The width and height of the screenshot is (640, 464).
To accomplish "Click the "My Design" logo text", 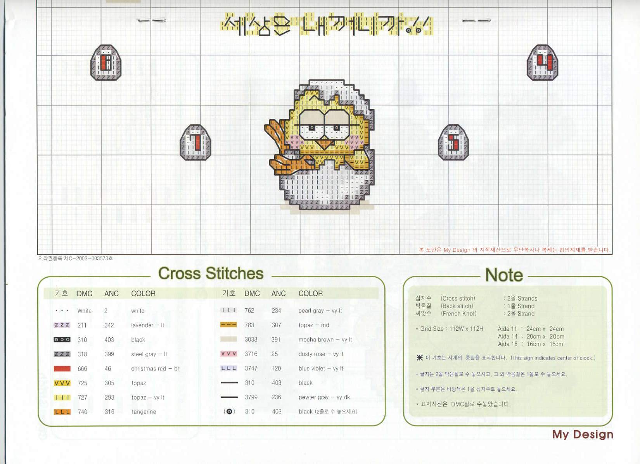I will 583,434.
